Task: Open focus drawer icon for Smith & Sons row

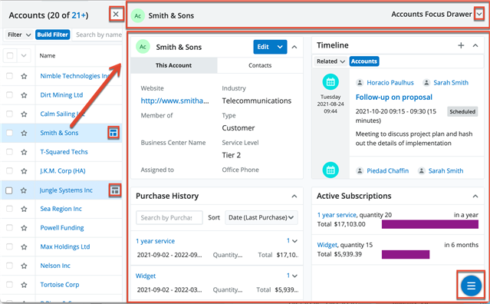Action: pyautogui.click(x=113, y=133)
